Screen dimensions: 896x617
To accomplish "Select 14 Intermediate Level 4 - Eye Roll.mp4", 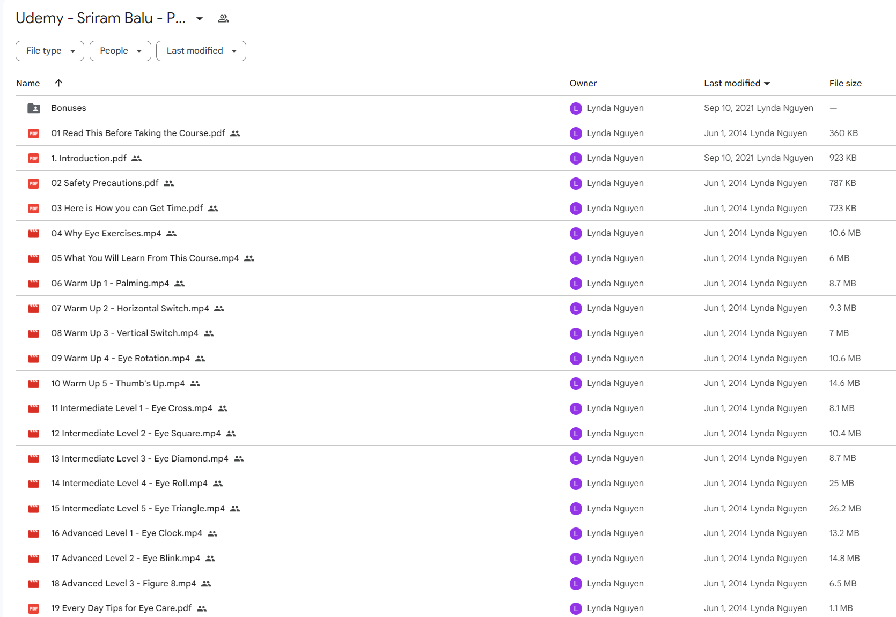I will point(129,484).
